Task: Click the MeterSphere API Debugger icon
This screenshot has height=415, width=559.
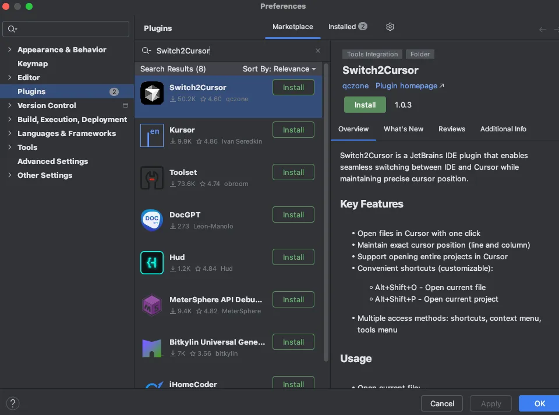Action: click(152, 305)
